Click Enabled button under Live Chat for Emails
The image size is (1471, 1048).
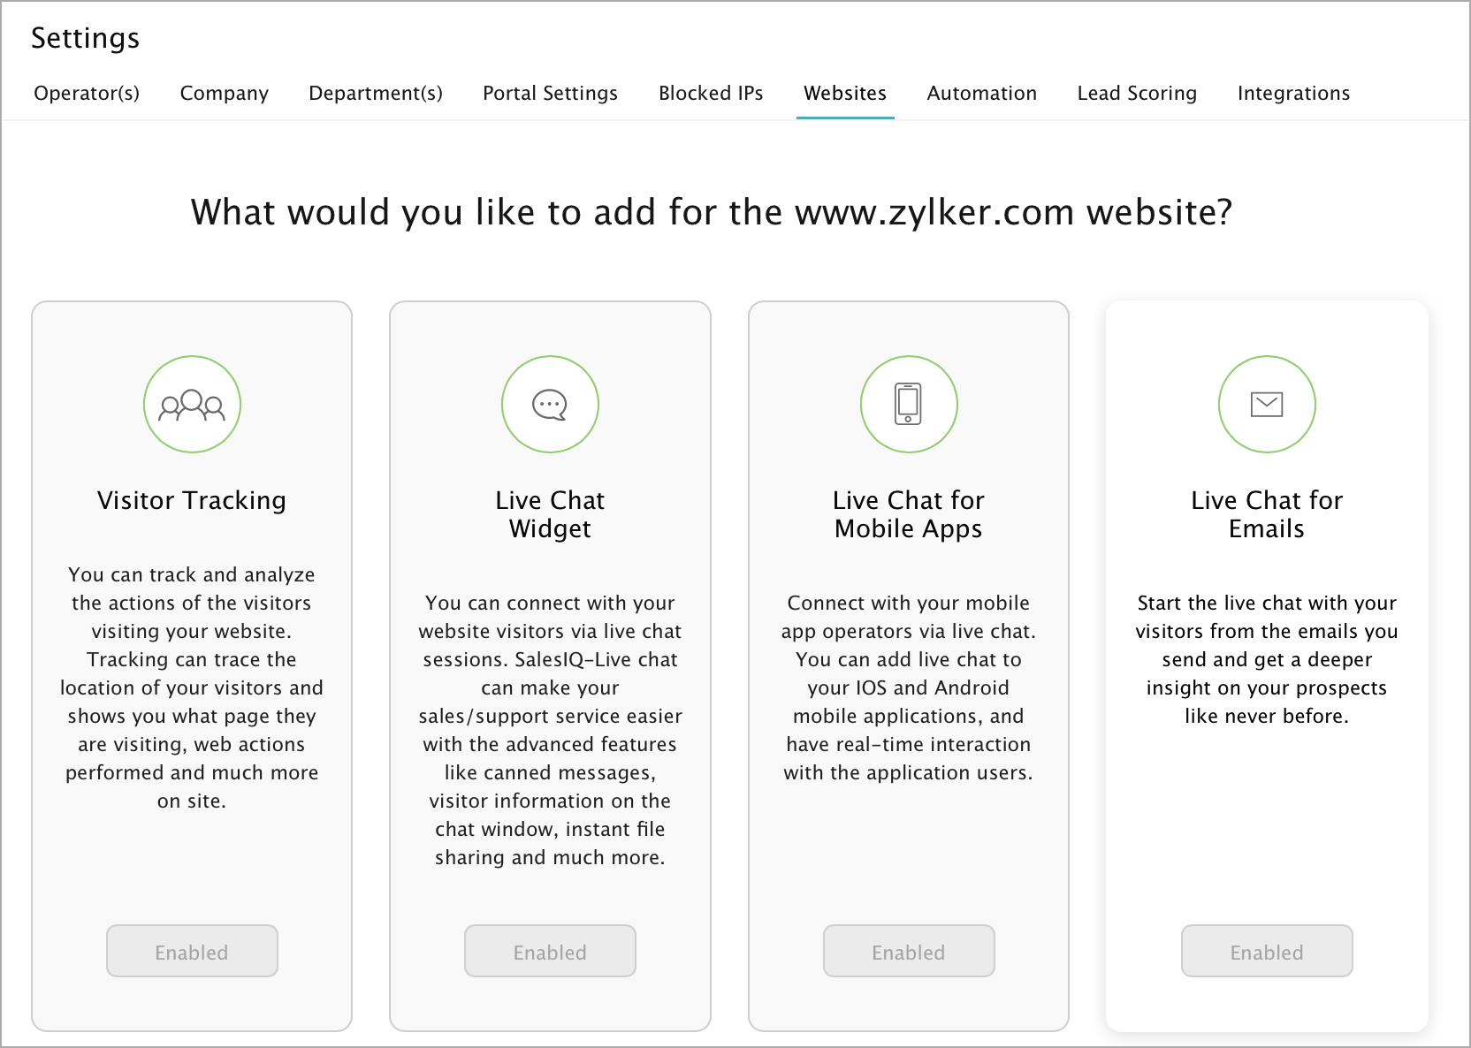(x=1267, y=951)
